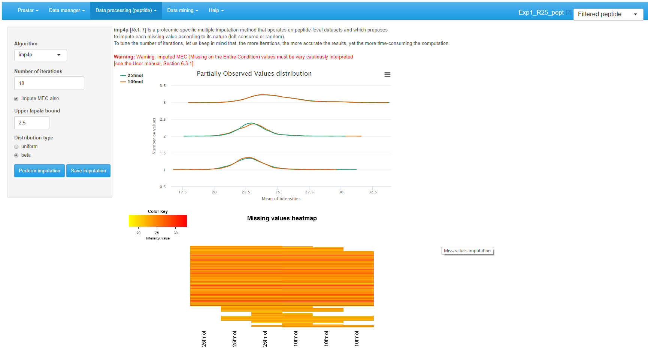
Task: Click the Perform imputation button
Action: pos(39,171)
